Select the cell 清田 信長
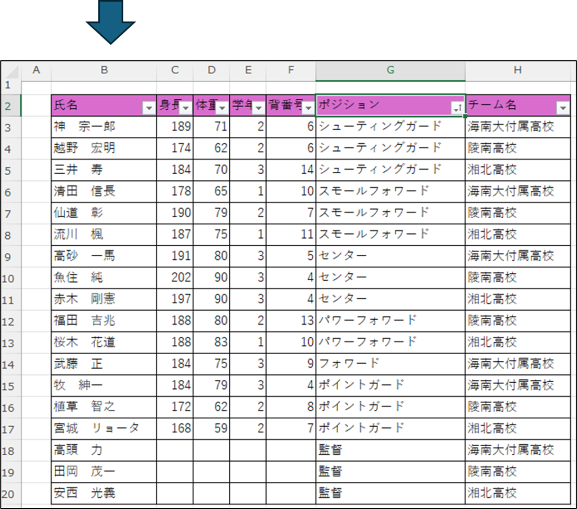This screenshot has height=509, width=577. tap(104, 192)
